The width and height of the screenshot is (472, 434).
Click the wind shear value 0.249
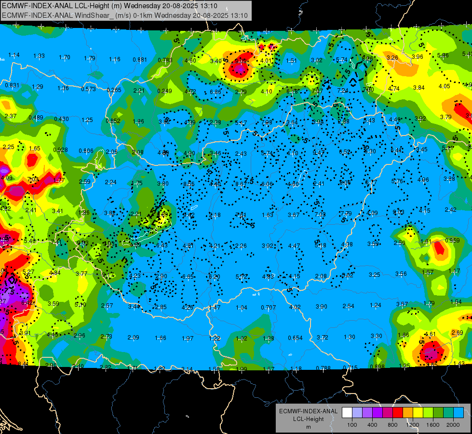tap(165, 91)
